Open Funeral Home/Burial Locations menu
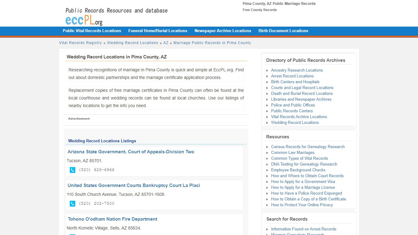Viewport: 418px width, 235px height. pos(158,31)
